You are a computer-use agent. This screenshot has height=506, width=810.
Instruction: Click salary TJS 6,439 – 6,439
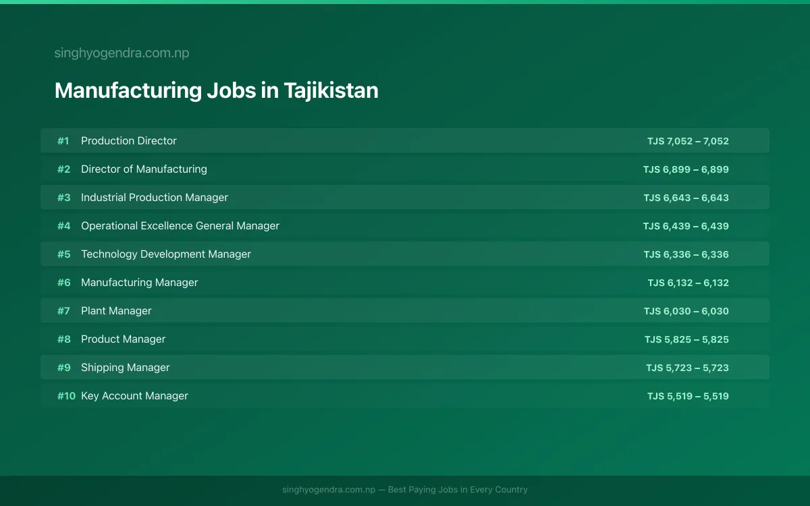click(686, 226)
